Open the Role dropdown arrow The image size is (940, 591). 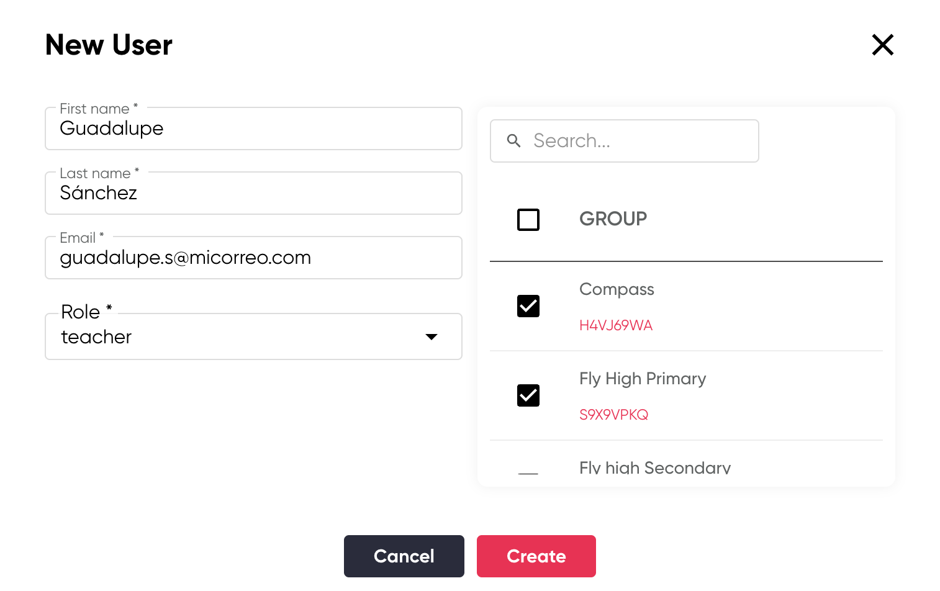point(432,336)
